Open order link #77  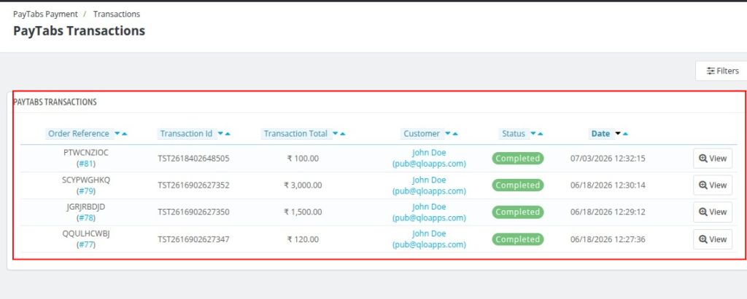(86, 245)
